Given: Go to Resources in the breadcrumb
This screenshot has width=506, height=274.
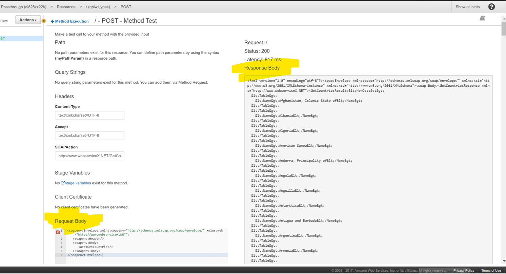Looking at the screenshot, I should pyautogui.click(x=66, y=7).
